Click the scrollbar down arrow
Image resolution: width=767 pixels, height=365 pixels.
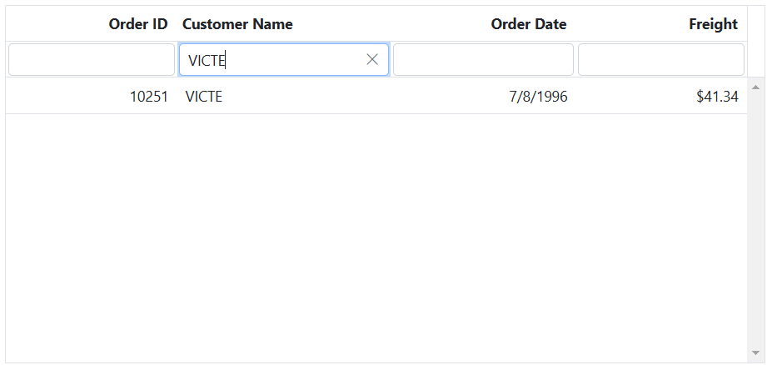[x=756, y=352]
